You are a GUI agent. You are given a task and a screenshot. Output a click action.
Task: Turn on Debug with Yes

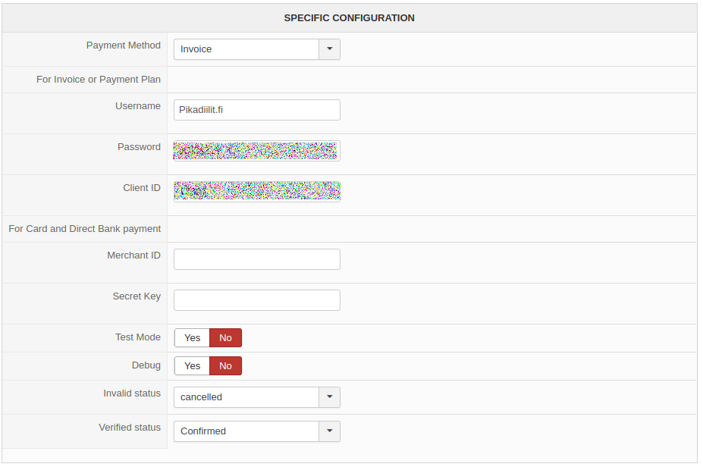193,366
